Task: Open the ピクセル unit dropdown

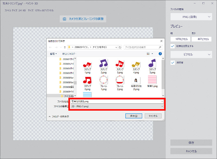Action: click(191, 54)
